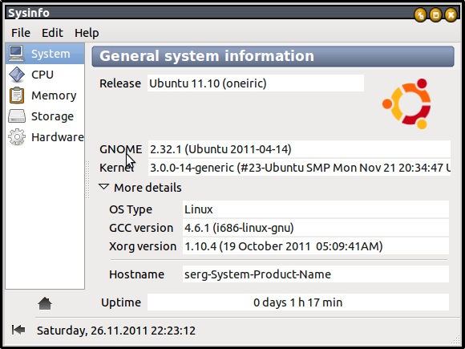Open the Edit menu

pos(52,33)
